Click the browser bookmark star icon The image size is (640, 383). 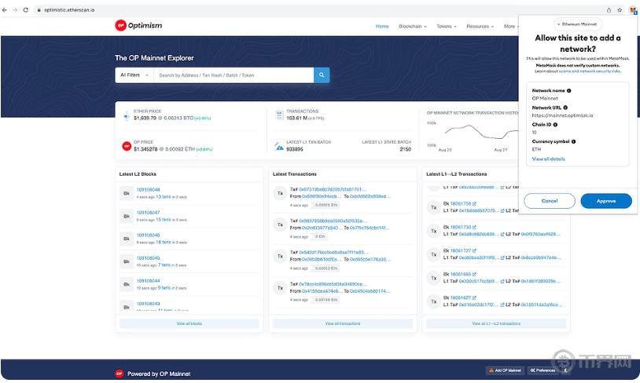[x=620, y=9]
